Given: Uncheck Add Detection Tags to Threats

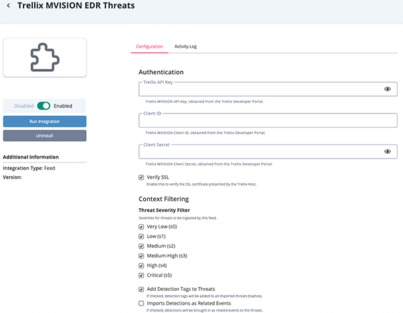Looking at the screenshot, I should coord(141,289).
